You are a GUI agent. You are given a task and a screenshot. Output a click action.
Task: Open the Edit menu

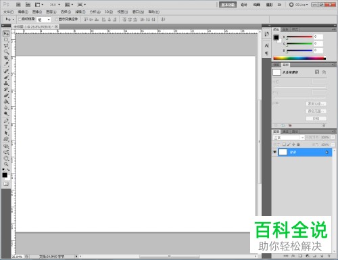(x=23, y=11)
